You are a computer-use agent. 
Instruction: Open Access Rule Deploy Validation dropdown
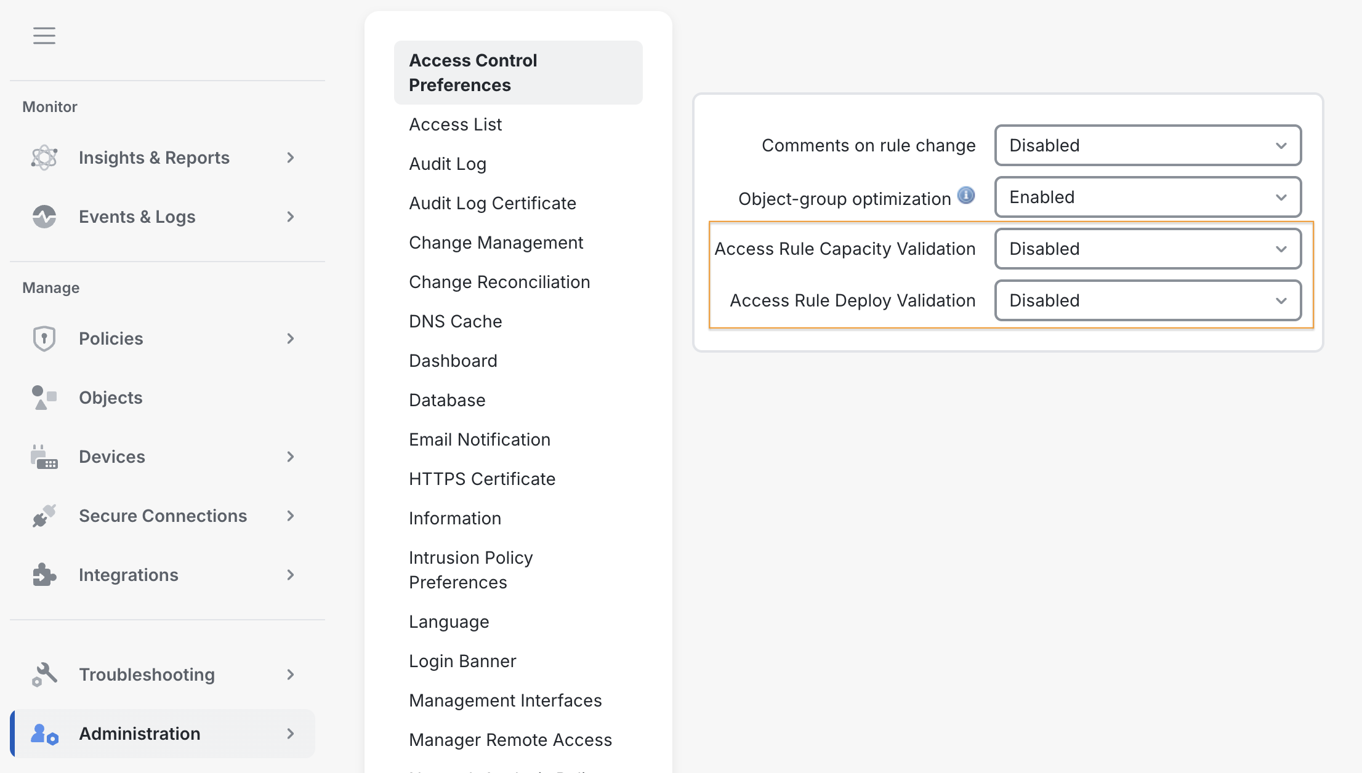click(x=1148, y=300)
